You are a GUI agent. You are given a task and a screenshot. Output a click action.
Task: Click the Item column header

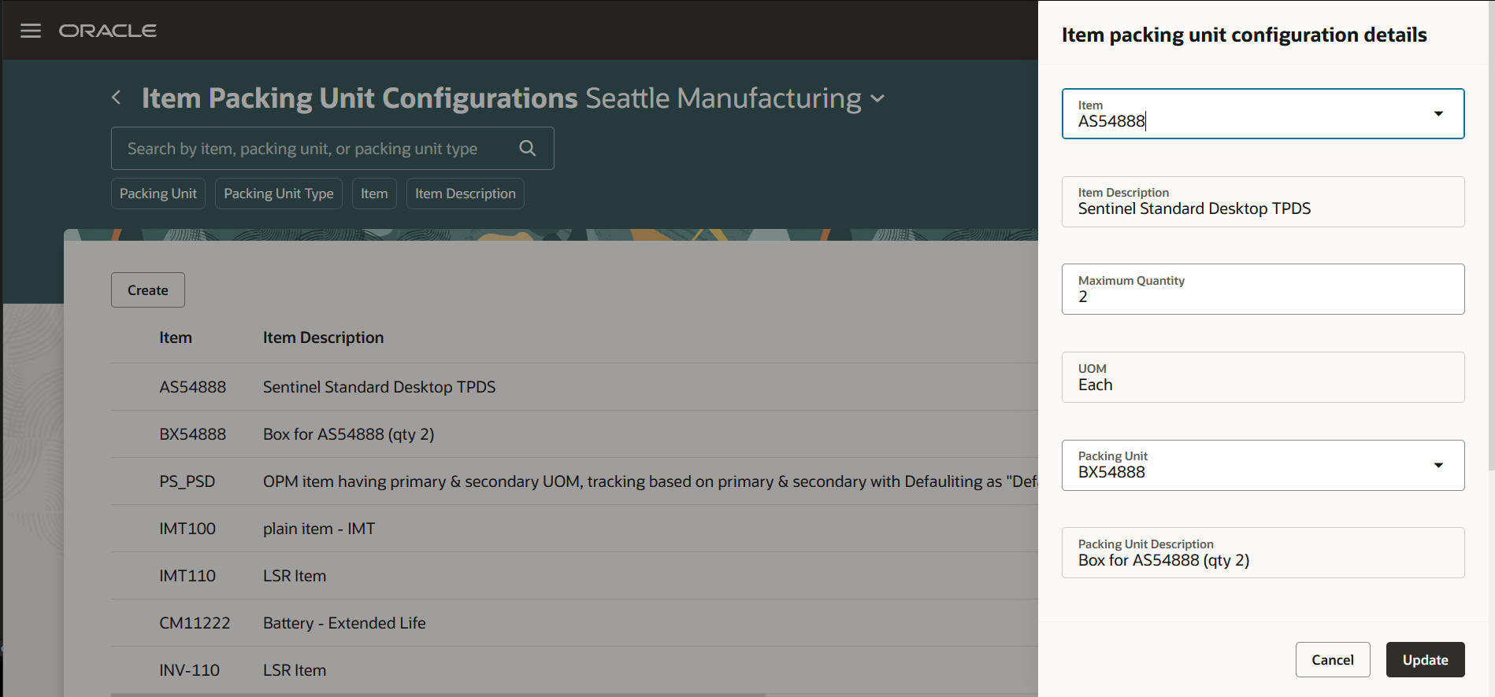(176, 337)
